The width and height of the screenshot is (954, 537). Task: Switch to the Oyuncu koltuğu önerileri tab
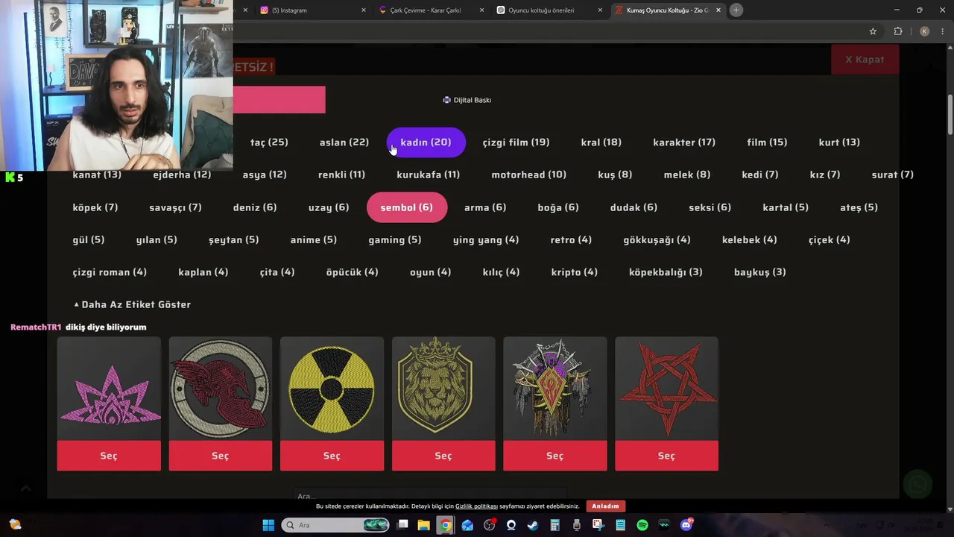[x=549, y=10]
